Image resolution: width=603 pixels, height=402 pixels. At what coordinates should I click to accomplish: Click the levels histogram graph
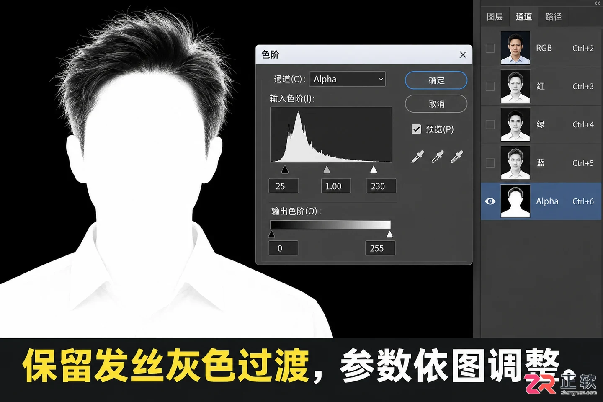[x=331, y=134]
